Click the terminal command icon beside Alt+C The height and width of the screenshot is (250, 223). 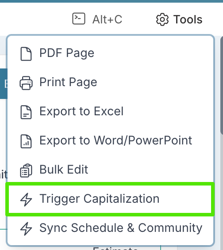(79, 19)
